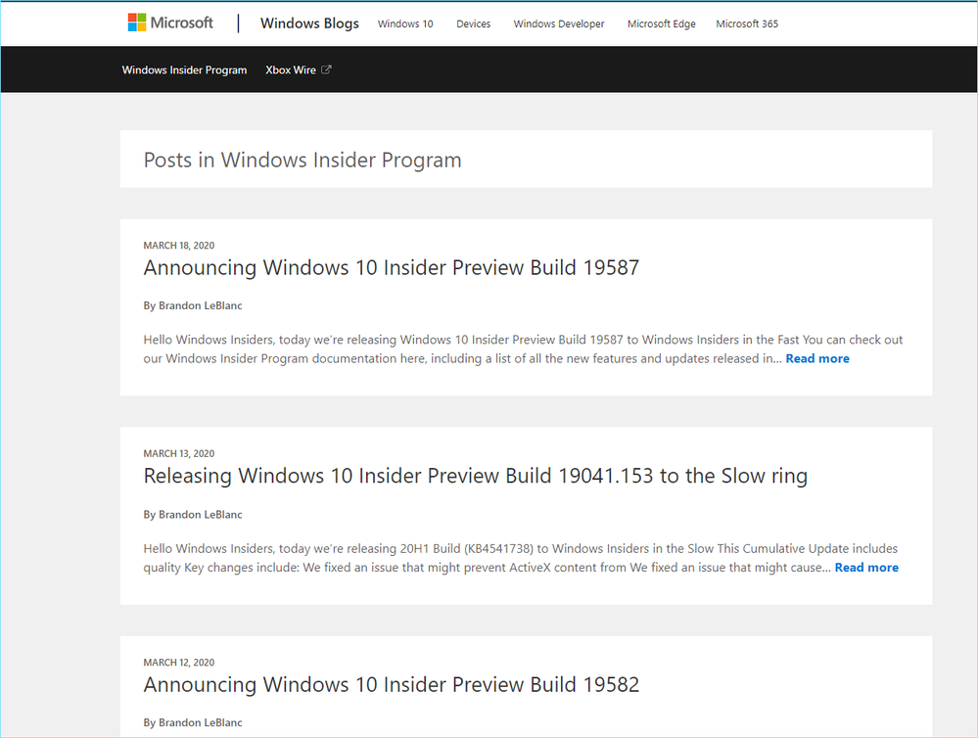Viewport: 978px width, 738px height.
Task: Click the March 18, 2020 post date
Action: [x=178, y=246]
